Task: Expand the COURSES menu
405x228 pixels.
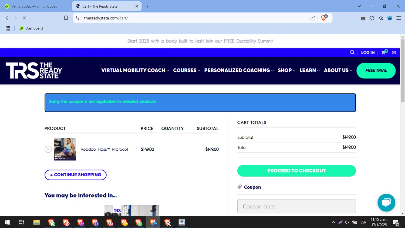Action: (187, 70)
